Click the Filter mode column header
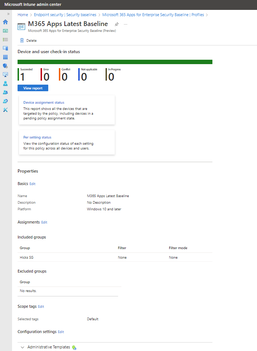The height and width of the screenshot is (351, 257). coord(178,248)
